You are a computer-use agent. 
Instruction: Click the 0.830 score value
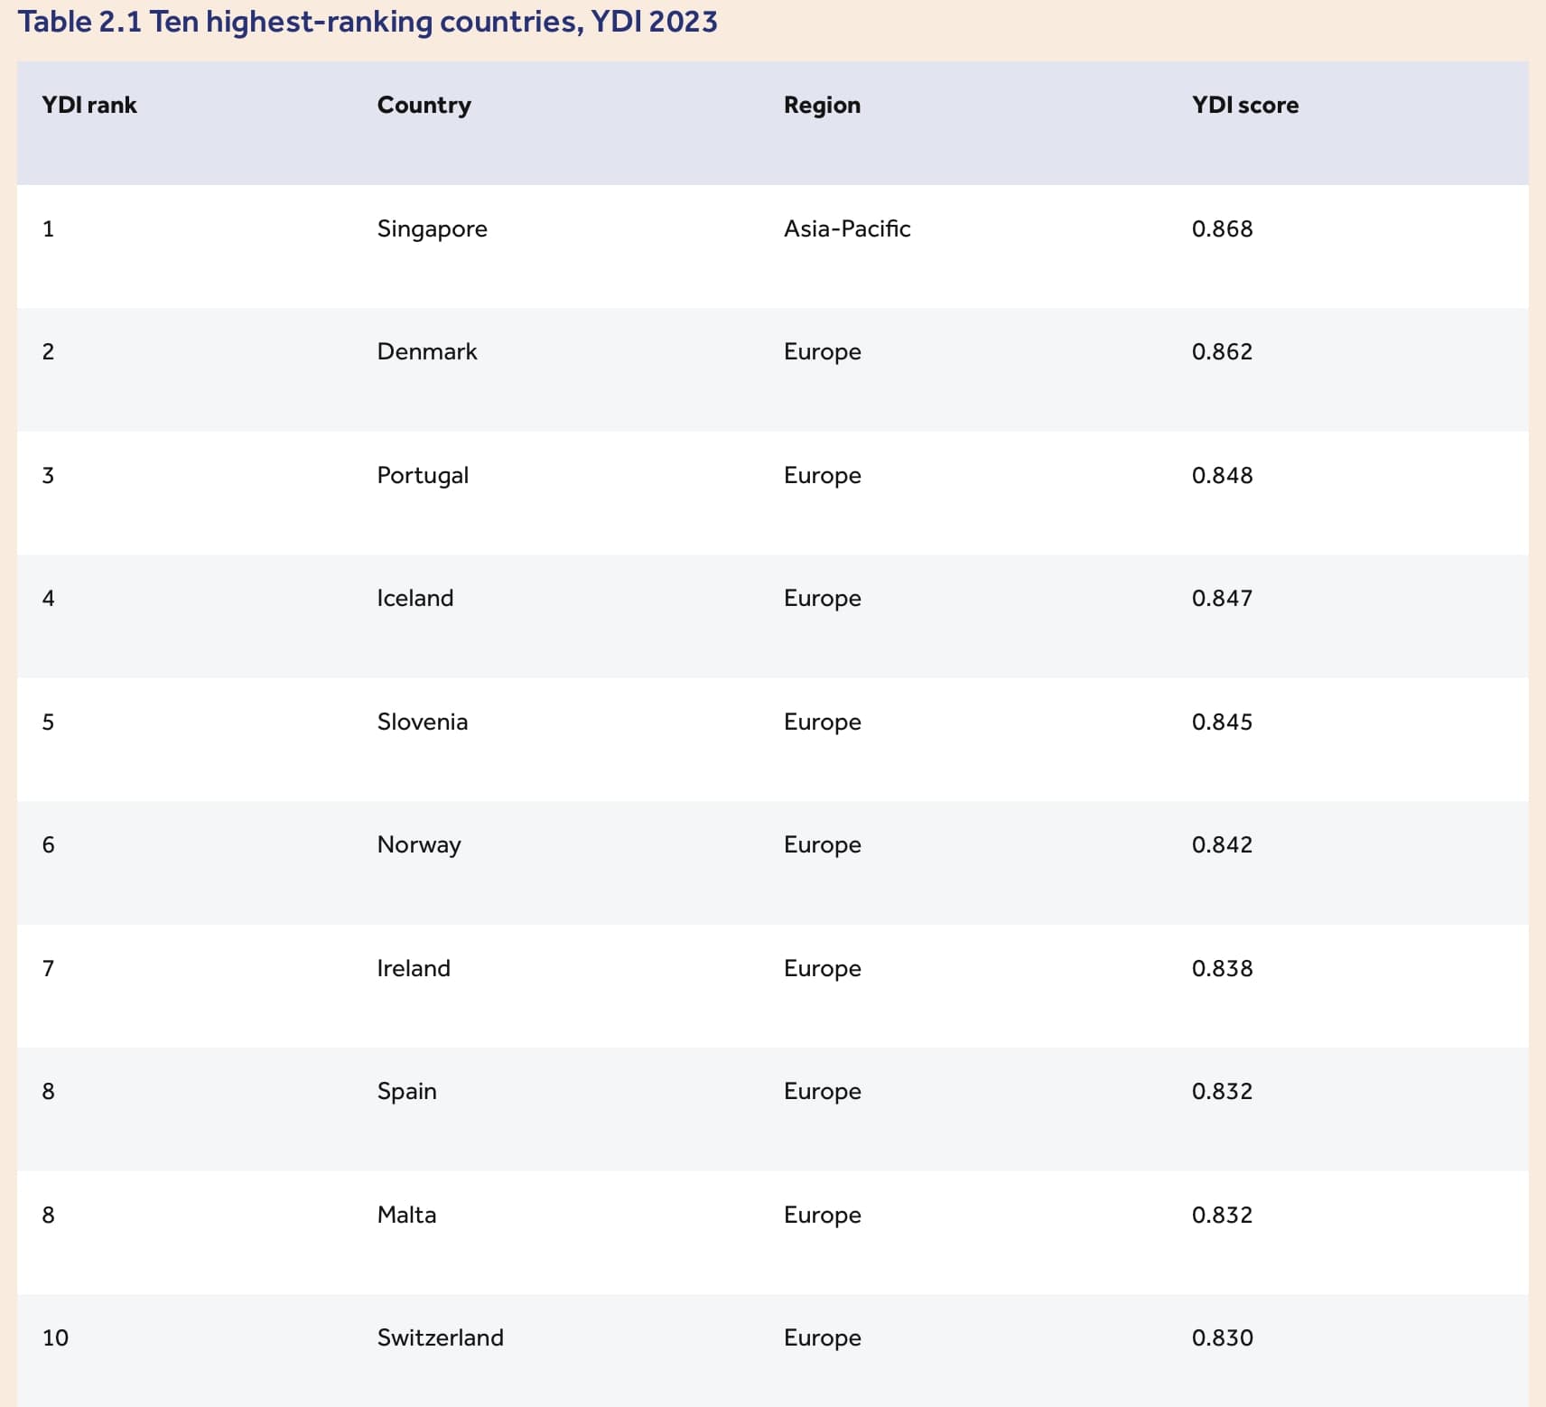[1223, 1337]
